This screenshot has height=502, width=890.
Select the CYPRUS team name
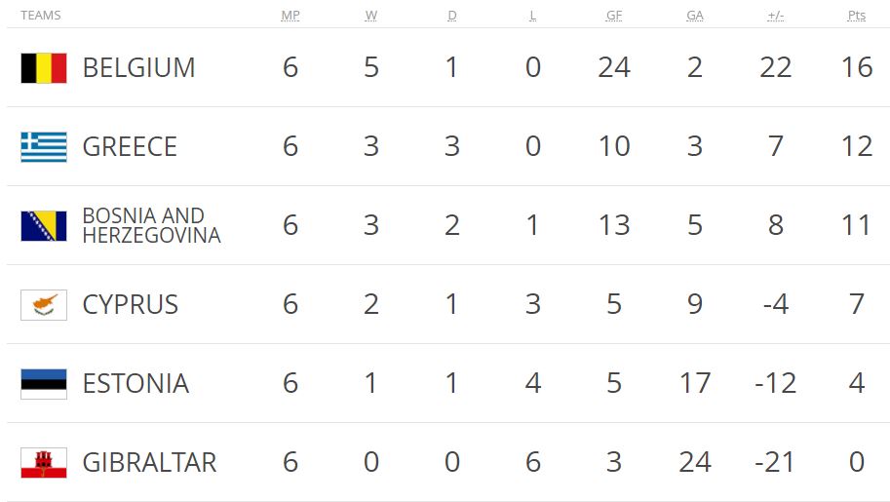tap(131, 304)
